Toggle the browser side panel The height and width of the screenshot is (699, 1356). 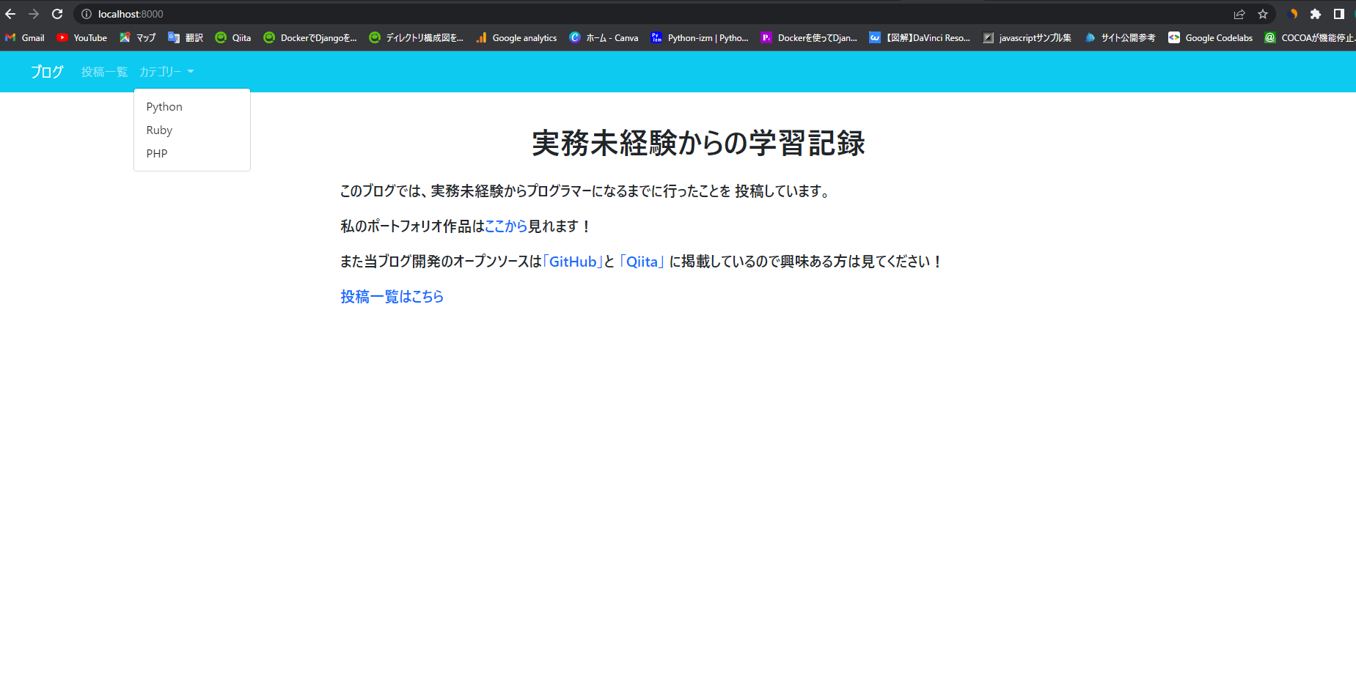(1339, 14)
